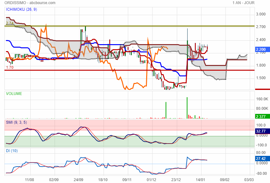The height and width of the screenshot is (183, 270).
Task: Click the 24/09 date on the time axis
Action: [78, 180]
